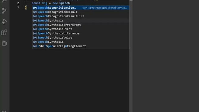Click the 'var SpeechRecognitionAlternat…' detail text

[104, 8]
